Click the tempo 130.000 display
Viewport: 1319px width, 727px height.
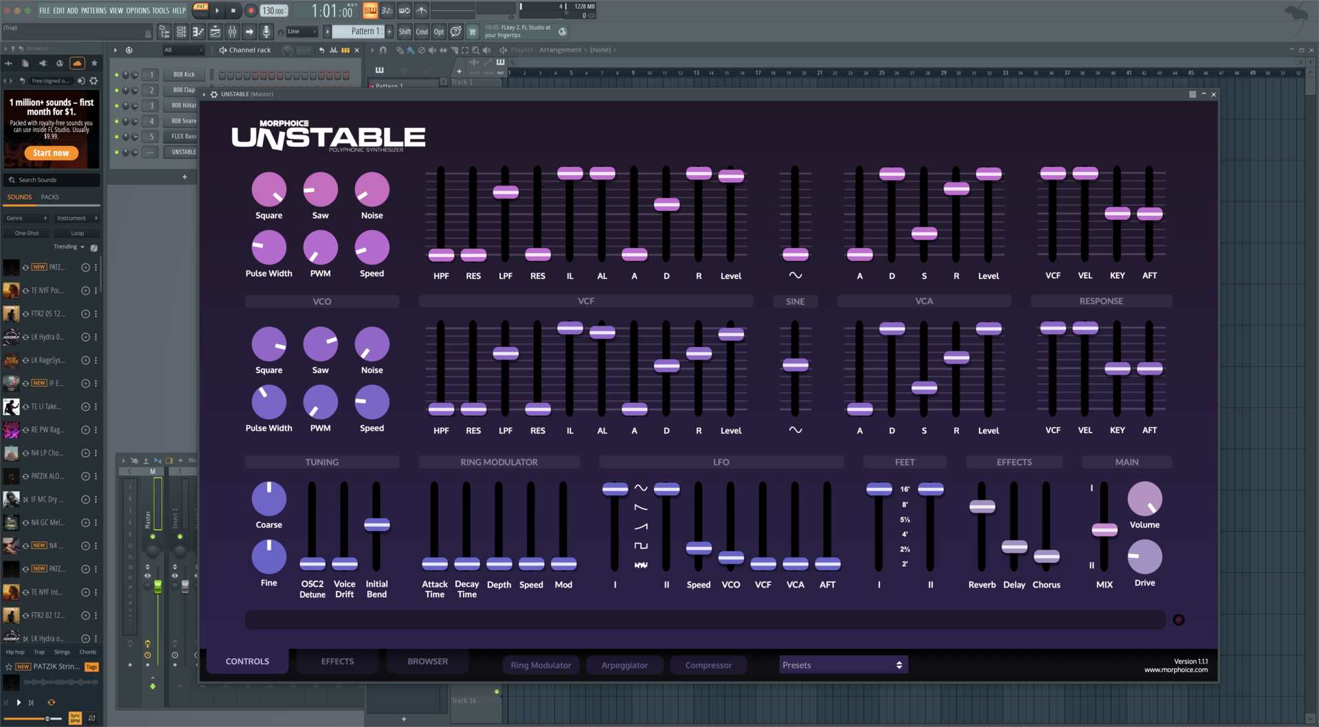pos(273,11)
